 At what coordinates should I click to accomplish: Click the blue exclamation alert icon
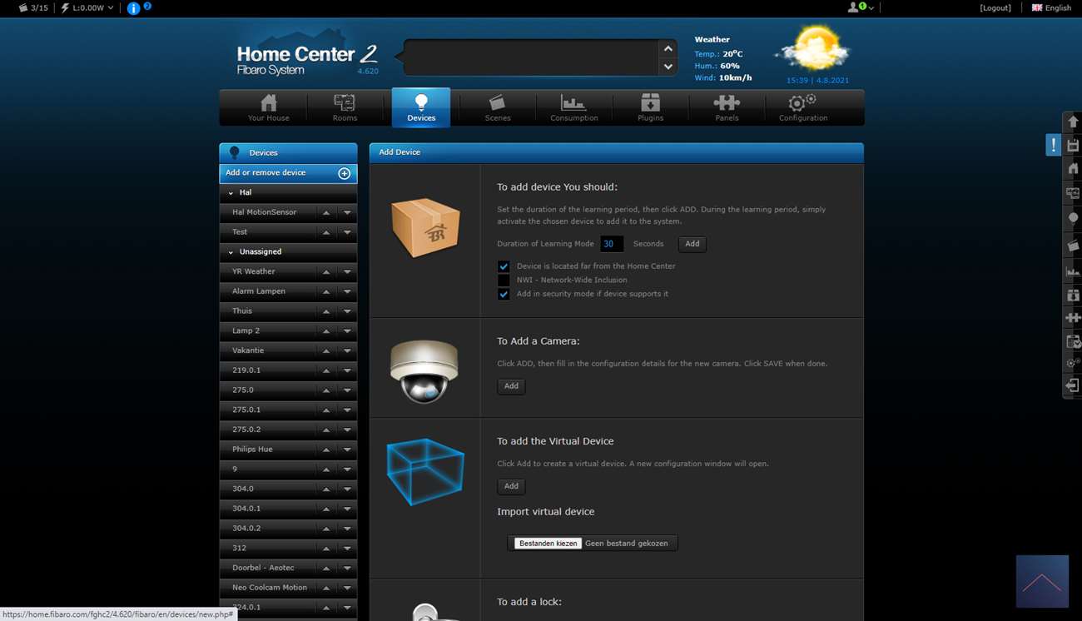pyautogui.click(x=1053, y=145)
